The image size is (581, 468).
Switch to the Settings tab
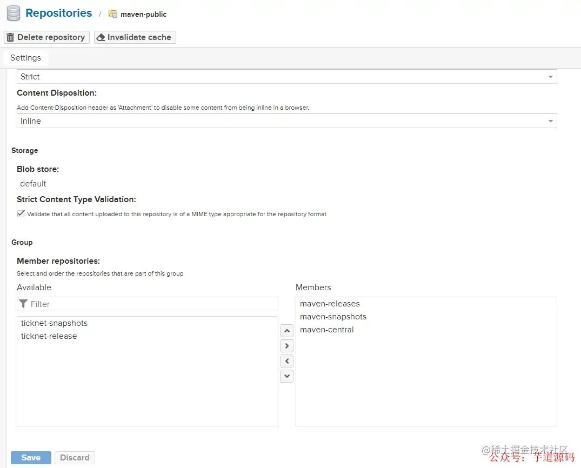click(25, 58)
